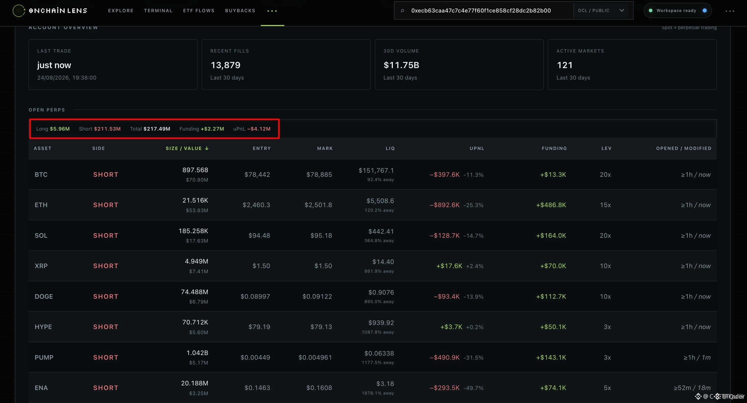The image size is (747, 403).
Task: Click the Long $5.96M summary
Action: (x=53, y=129)
